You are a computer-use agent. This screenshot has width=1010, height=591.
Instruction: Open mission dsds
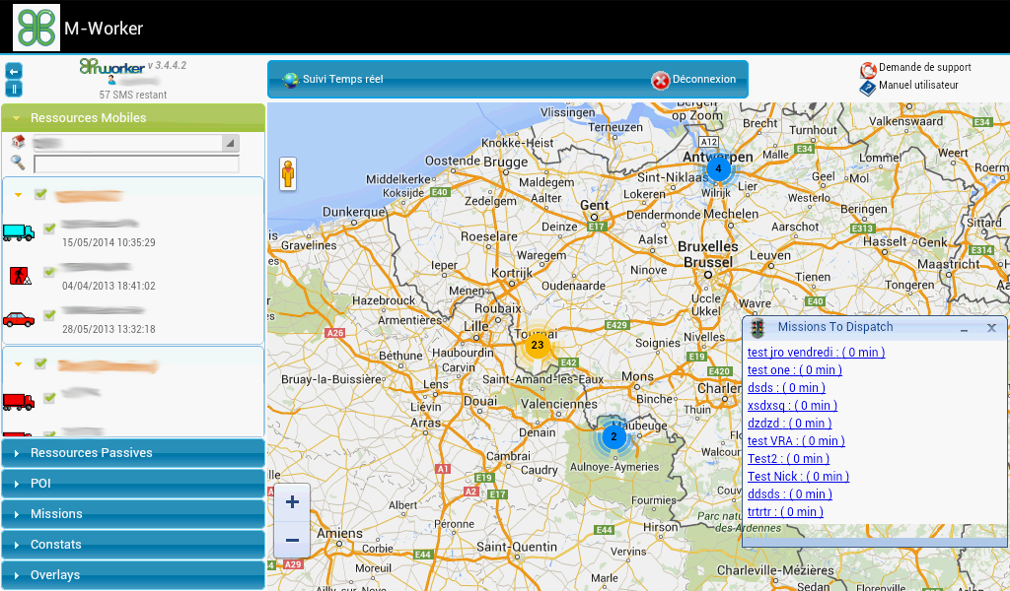point(786,388)
